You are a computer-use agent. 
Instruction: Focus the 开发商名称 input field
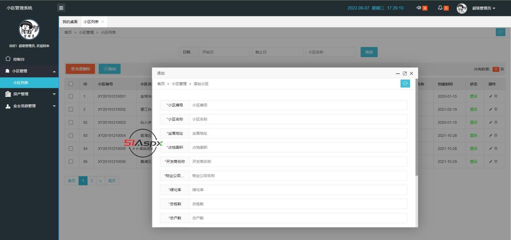(298, 161)
